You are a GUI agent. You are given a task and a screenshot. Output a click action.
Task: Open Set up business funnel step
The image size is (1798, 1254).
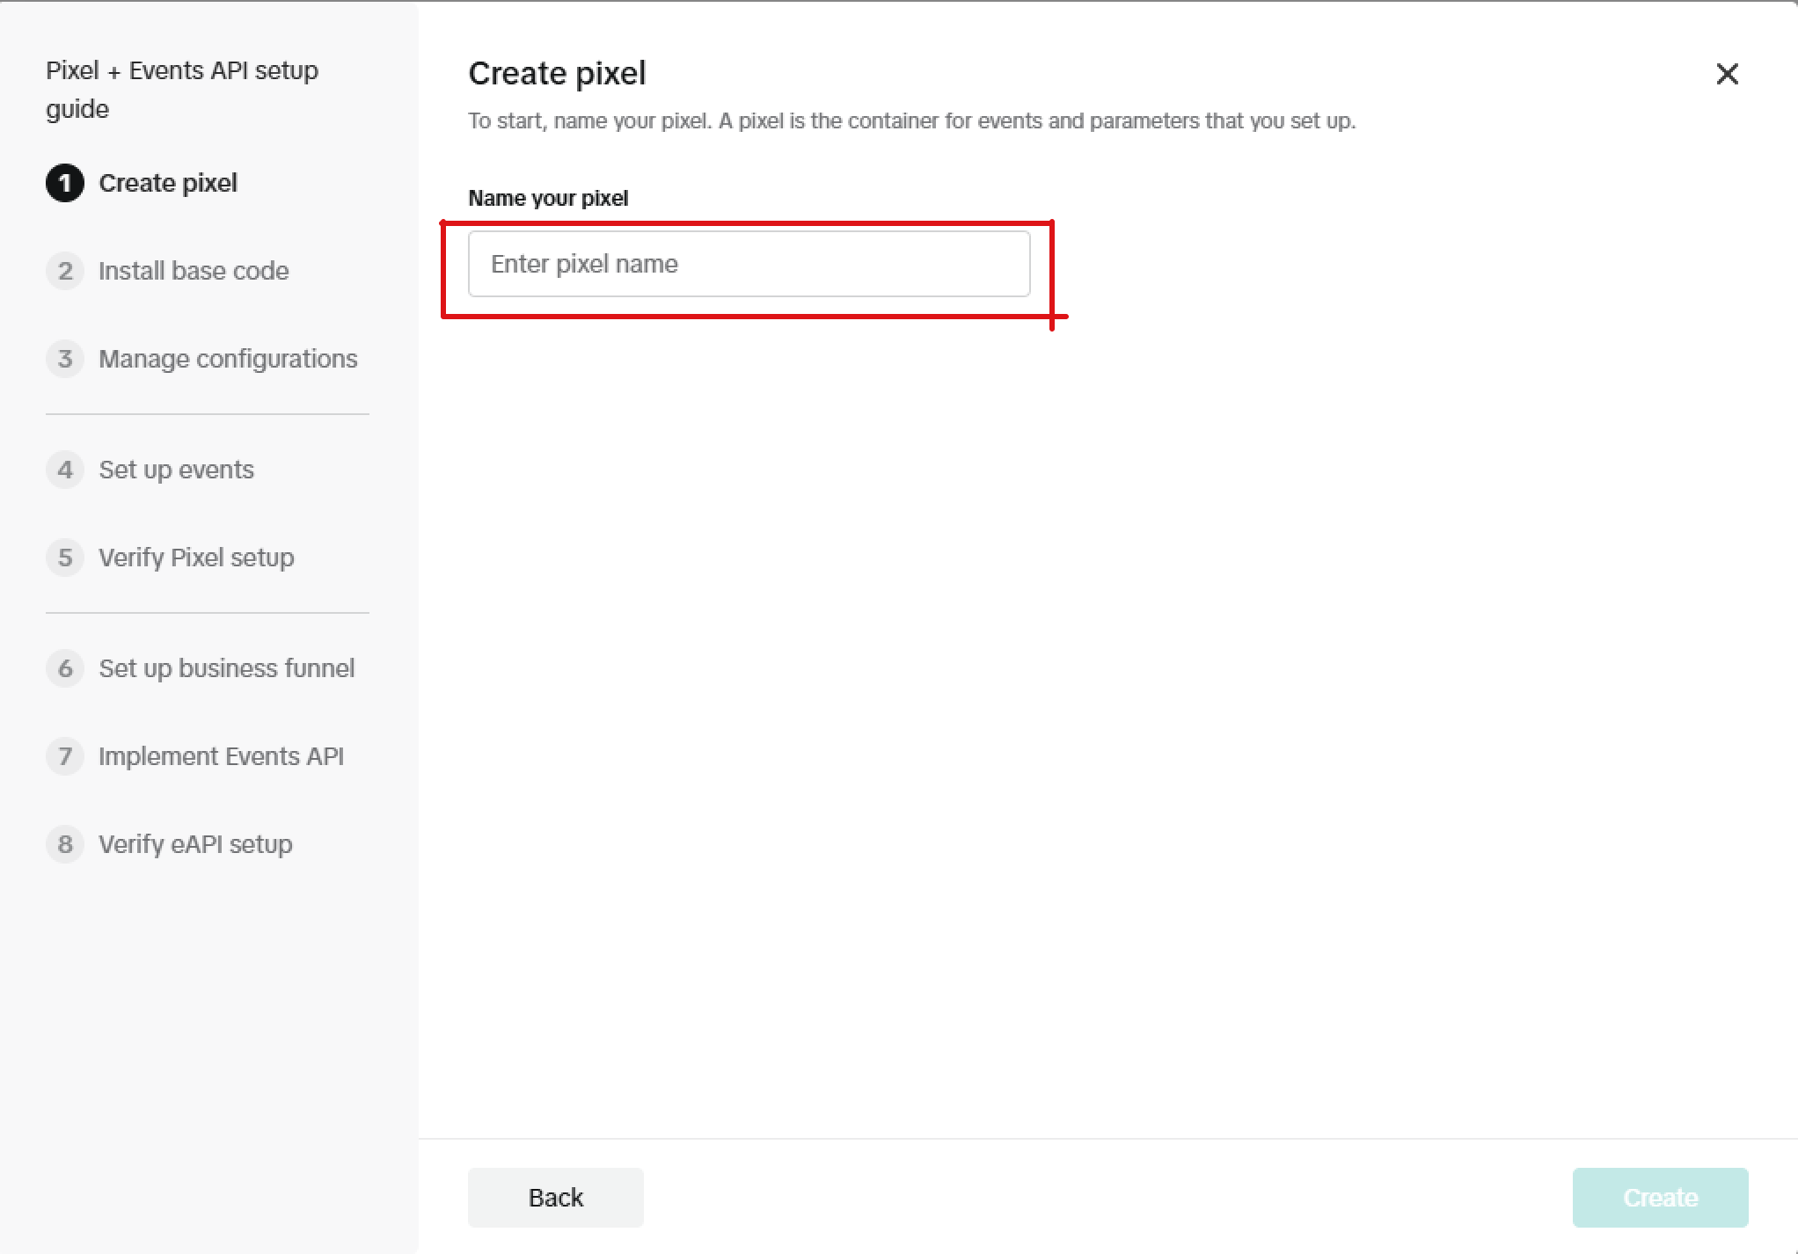(x=226, y=668)
